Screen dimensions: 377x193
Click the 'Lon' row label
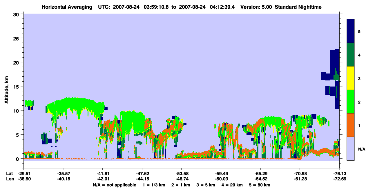click(x=10, y=179)
